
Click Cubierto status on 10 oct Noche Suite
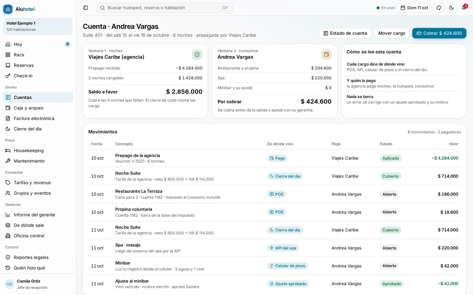[x=391, y=176]
